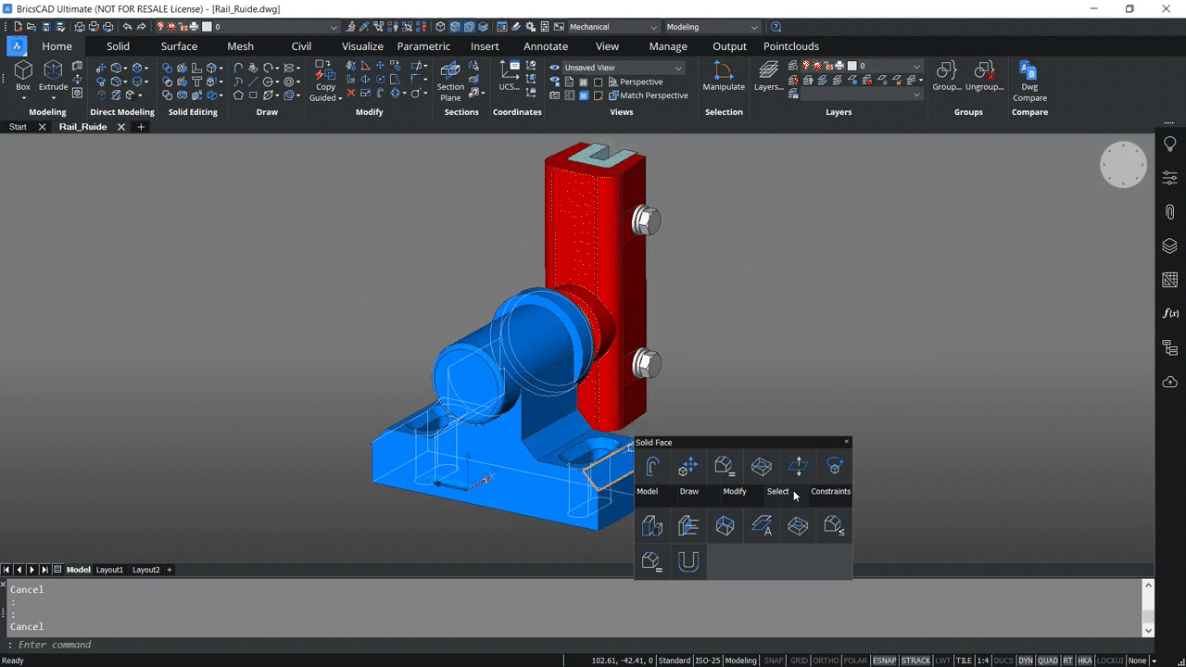Click the Move faces icon in Solid Face
The height and width of the screenshot is (667, 1186).
(688, 466)
